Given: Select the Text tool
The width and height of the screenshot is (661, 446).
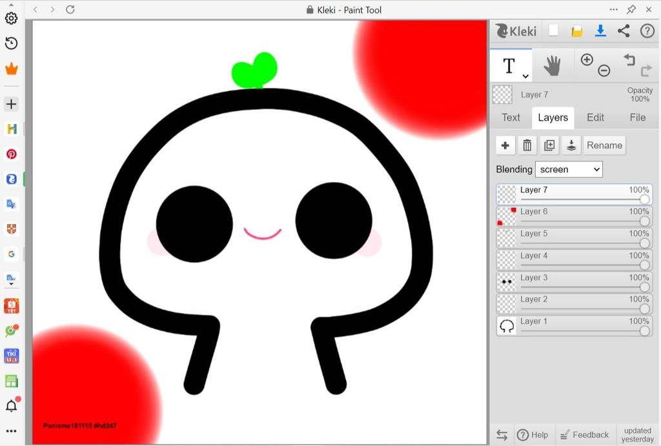Looking at the screenshot, I should (509, 66).
